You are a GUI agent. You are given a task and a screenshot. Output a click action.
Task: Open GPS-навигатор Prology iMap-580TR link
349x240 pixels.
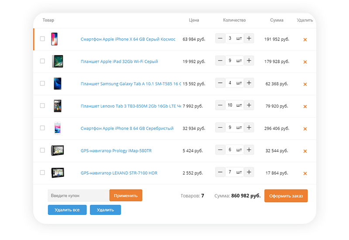[116, 151]
